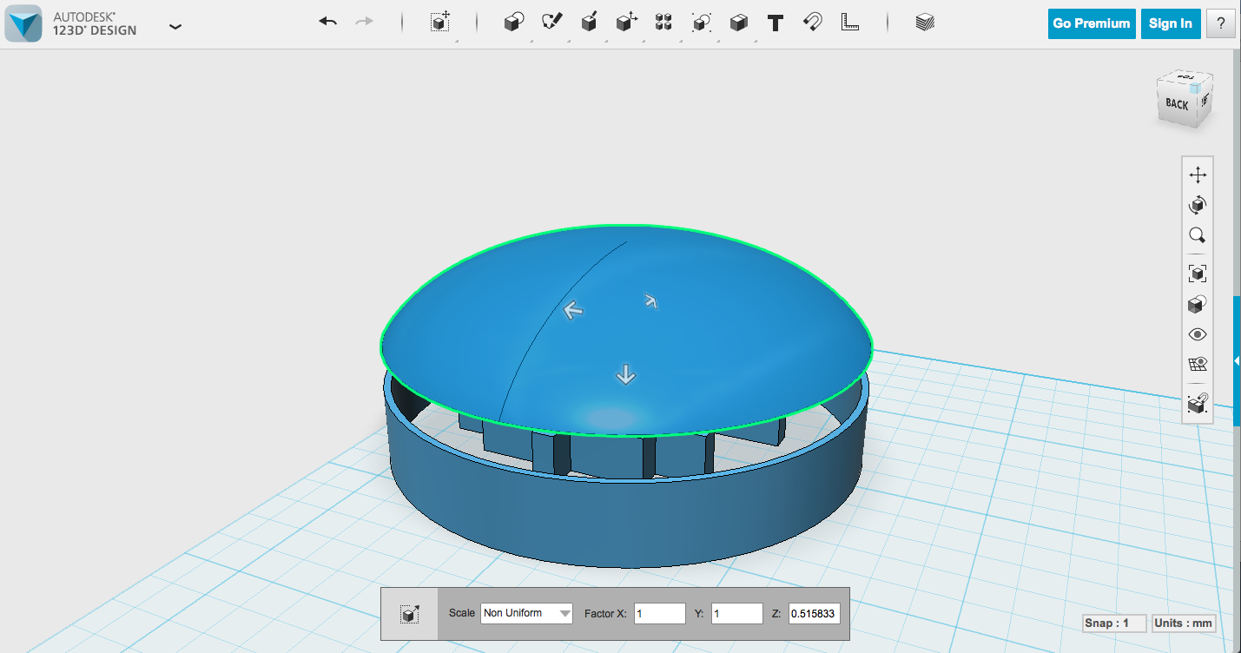This screenshot has width=1241, height=653.
Task: Click the Redo arrow
Action: tap(365, 22)
